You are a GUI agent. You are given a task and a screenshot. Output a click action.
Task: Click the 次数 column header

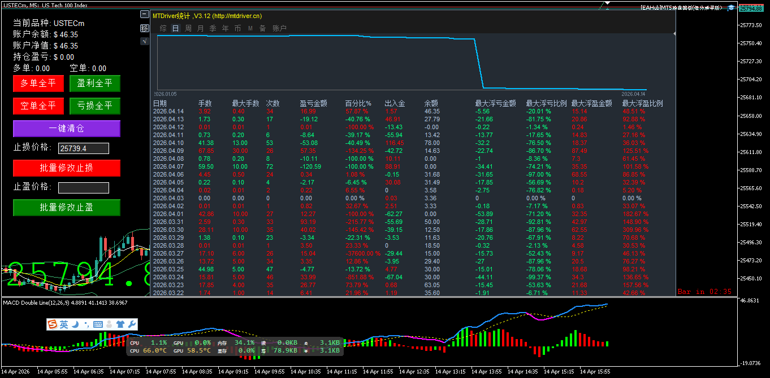pyautogui.click(x=273, y=104)
